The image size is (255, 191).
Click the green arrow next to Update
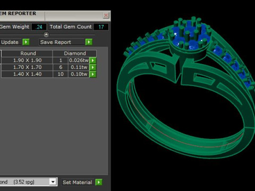(x=26, y=42)
